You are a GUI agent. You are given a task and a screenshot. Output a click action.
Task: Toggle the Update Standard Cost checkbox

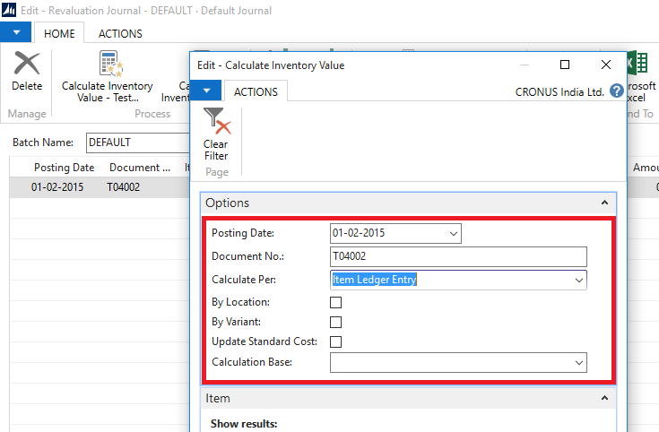[x=336, y=341]
